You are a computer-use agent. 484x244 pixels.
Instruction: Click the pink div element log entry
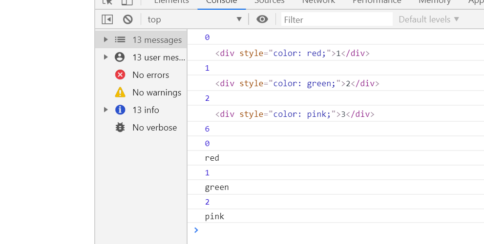click(295, 114)
